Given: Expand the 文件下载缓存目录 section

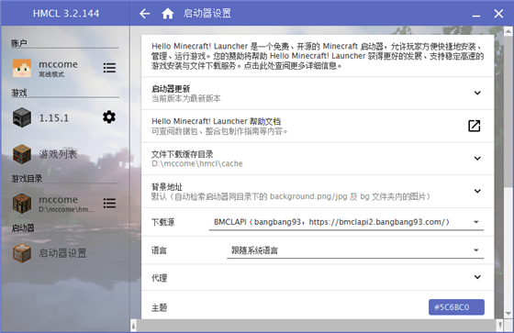Looking at the screenshot, I should coord(477,159).
